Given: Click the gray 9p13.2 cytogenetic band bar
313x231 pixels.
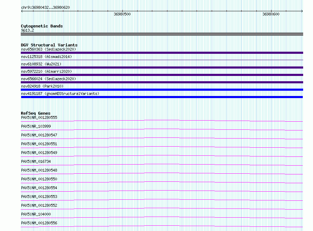Looking at the screenshot, I should pos(162,34).
